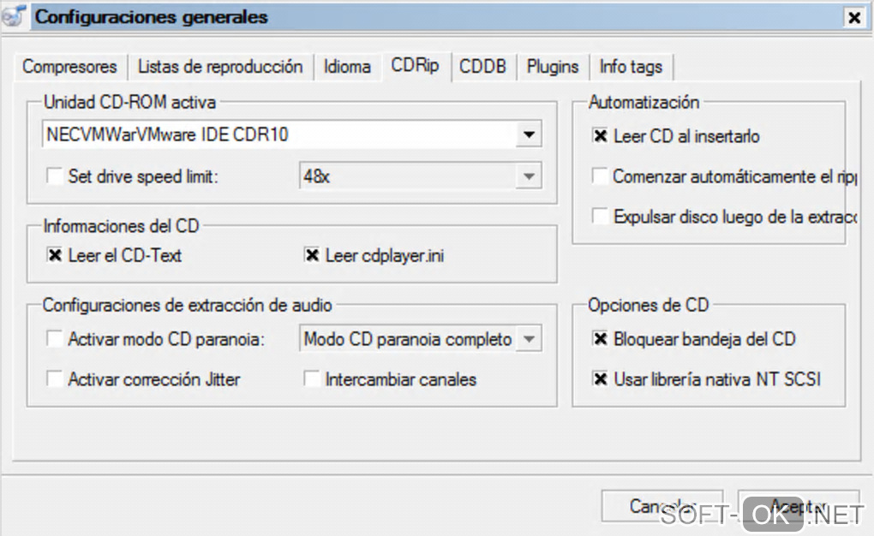Uncheck Leer el CD-Text

coord(55,255)
